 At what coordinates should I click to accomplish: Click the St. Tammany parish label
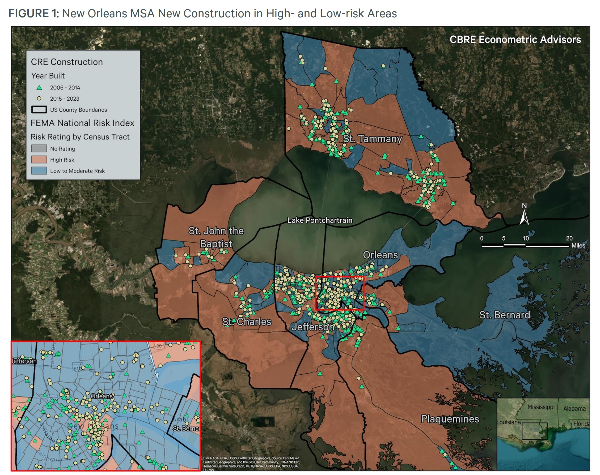(x=372, y=139)
